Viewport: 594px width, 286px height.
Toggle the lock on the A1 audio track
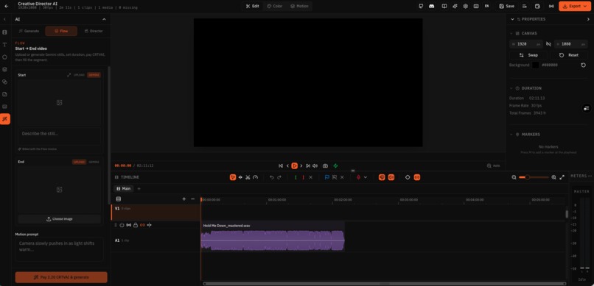point(136,225)
